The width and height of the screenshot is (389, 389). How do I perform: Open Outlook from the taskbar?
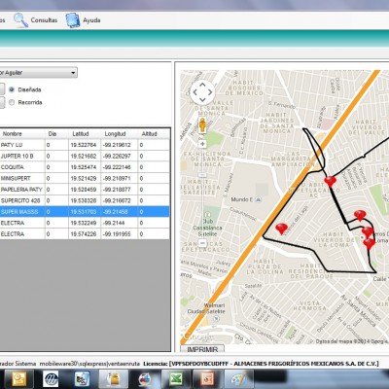[x=18, y=379]
